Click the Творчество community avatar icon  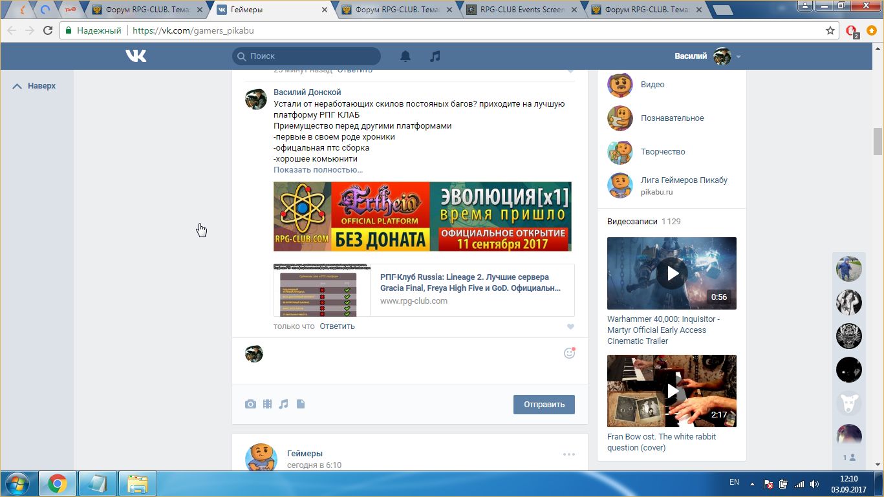620,152
